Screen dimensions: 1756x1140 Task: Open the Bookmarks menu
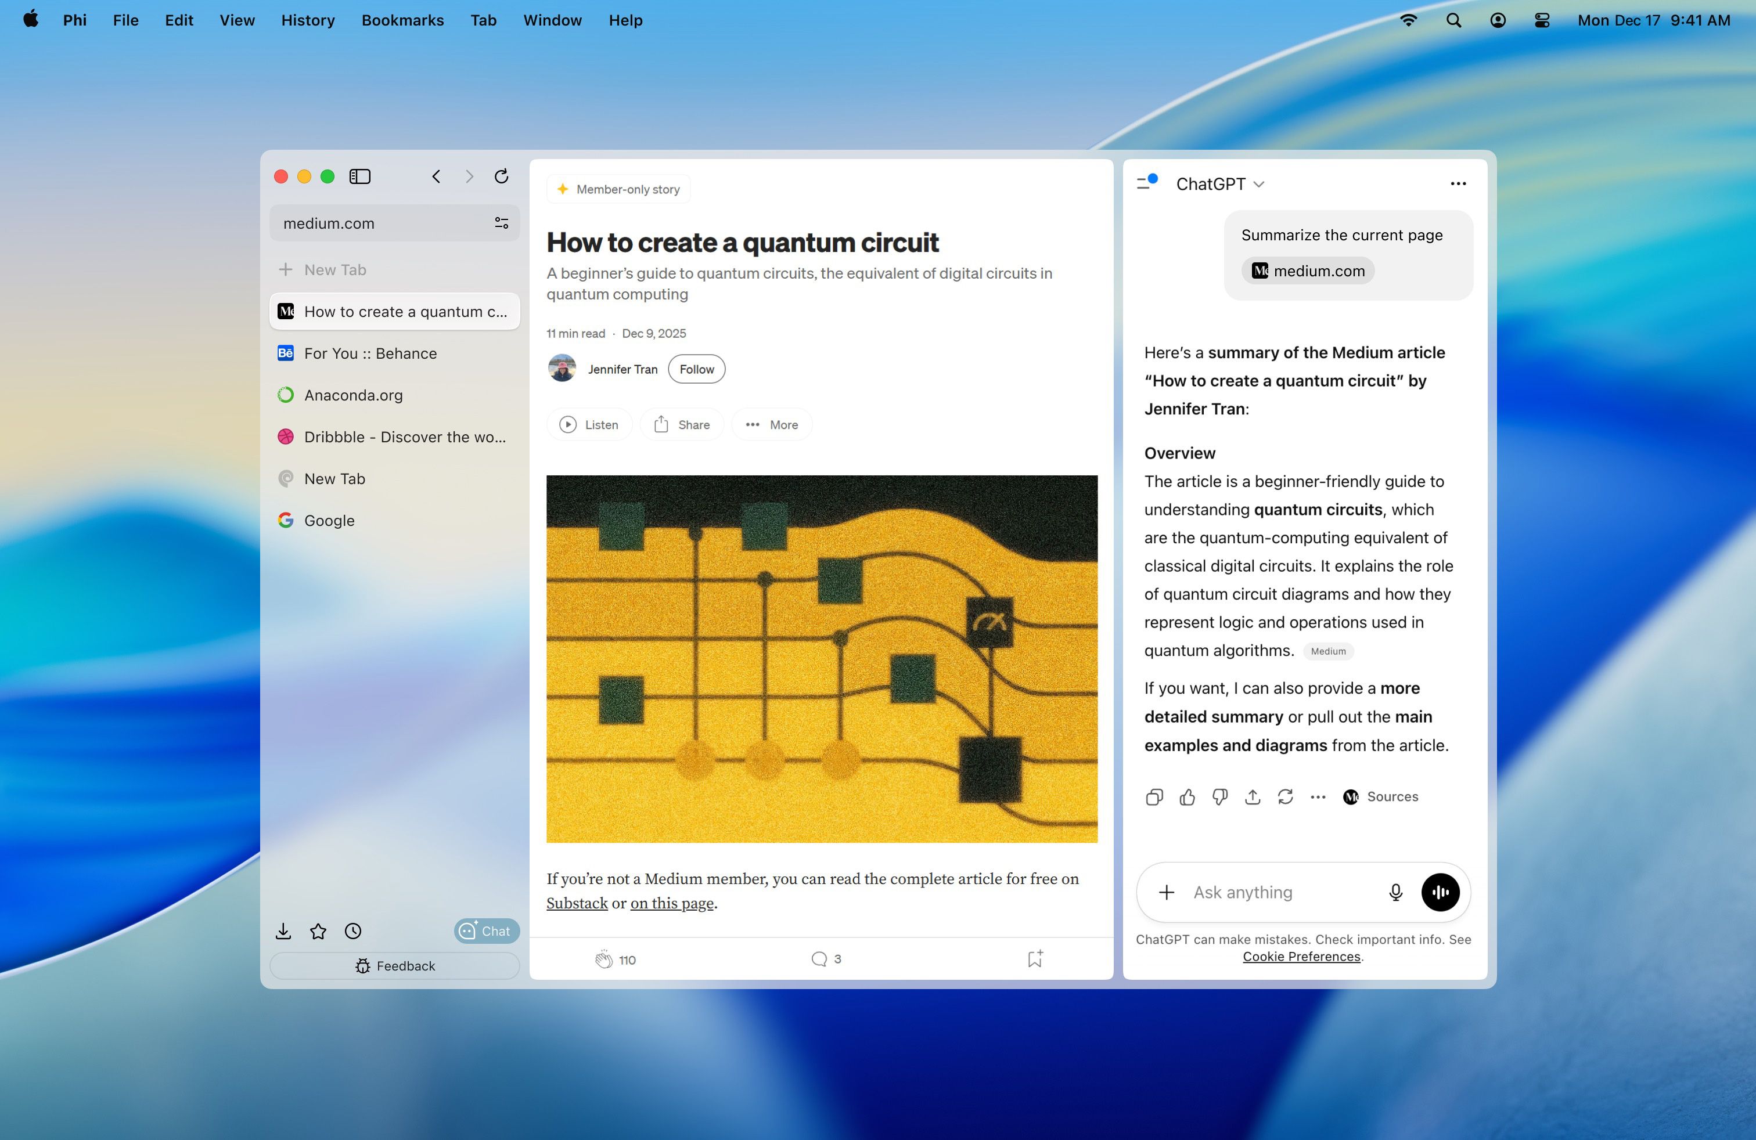402,20
